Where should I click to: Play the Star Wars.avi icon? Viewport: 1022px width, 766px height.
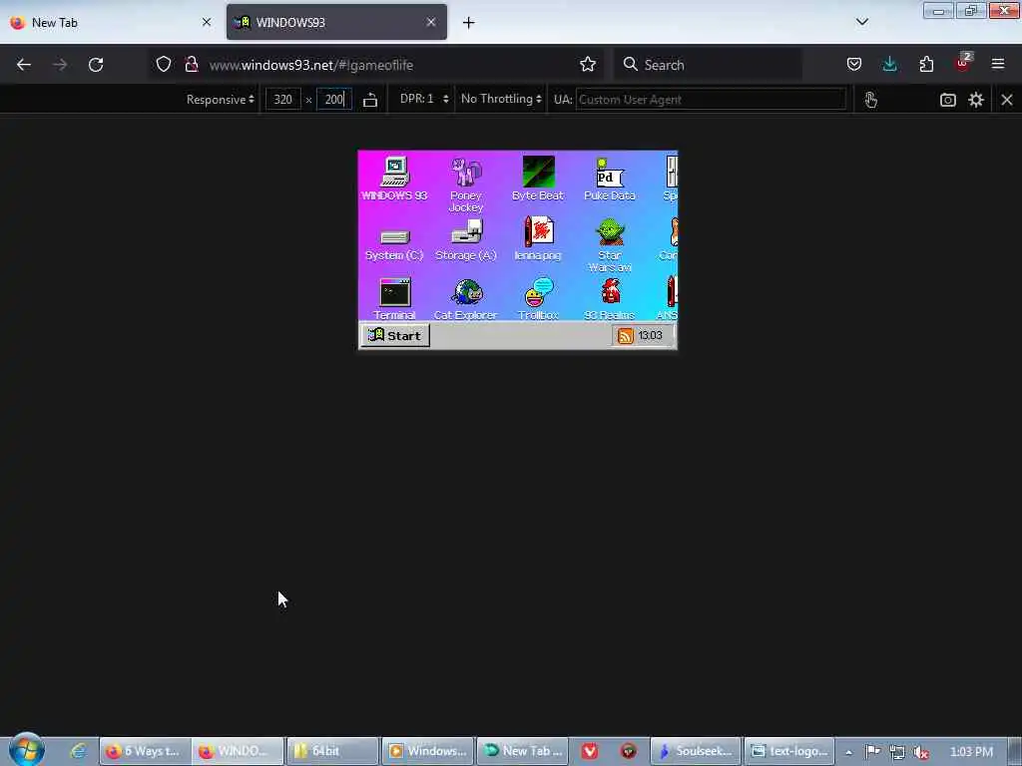coord(610,244)
